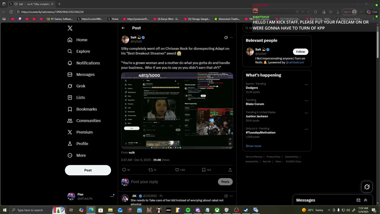This screenshot has height=214, width=380.
Task: Open JIK's profile from the reply
Action: [134, 196]
